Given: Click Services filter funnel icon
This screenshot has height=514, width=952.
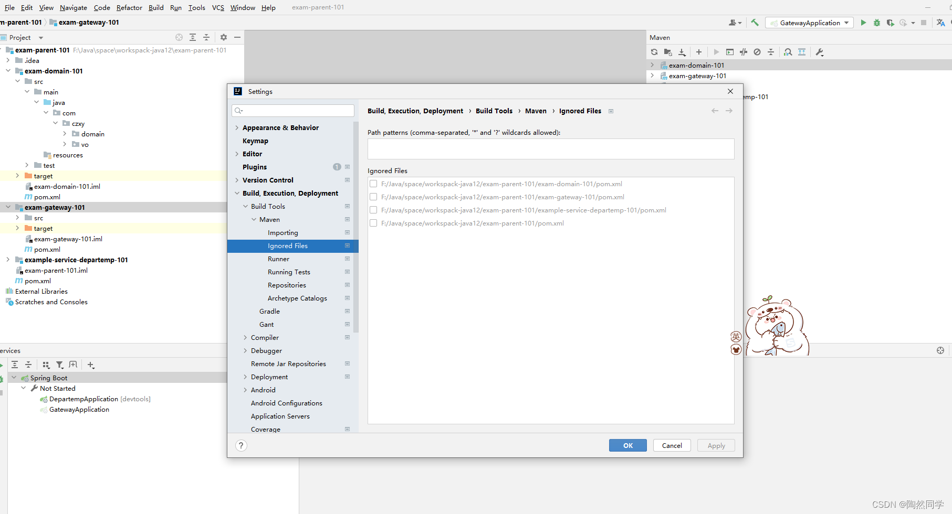Looking at the screenshot, I should click(x=60, y=365).
